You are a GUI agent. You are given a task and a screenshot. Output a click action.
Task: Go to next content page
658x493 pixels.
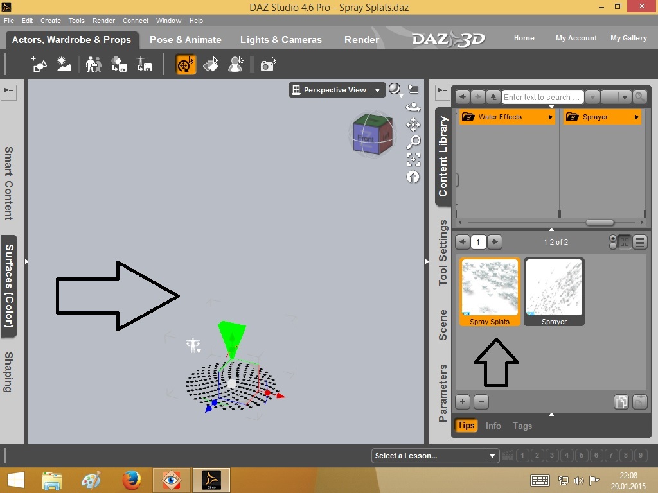(x=495, y=242)
